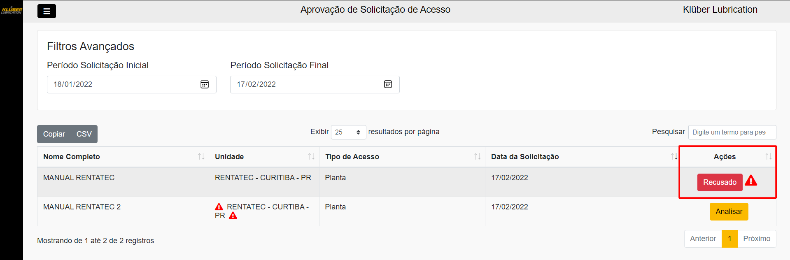Sort by Unidade column arrows

pyautogui.click(x=311, y=156)
